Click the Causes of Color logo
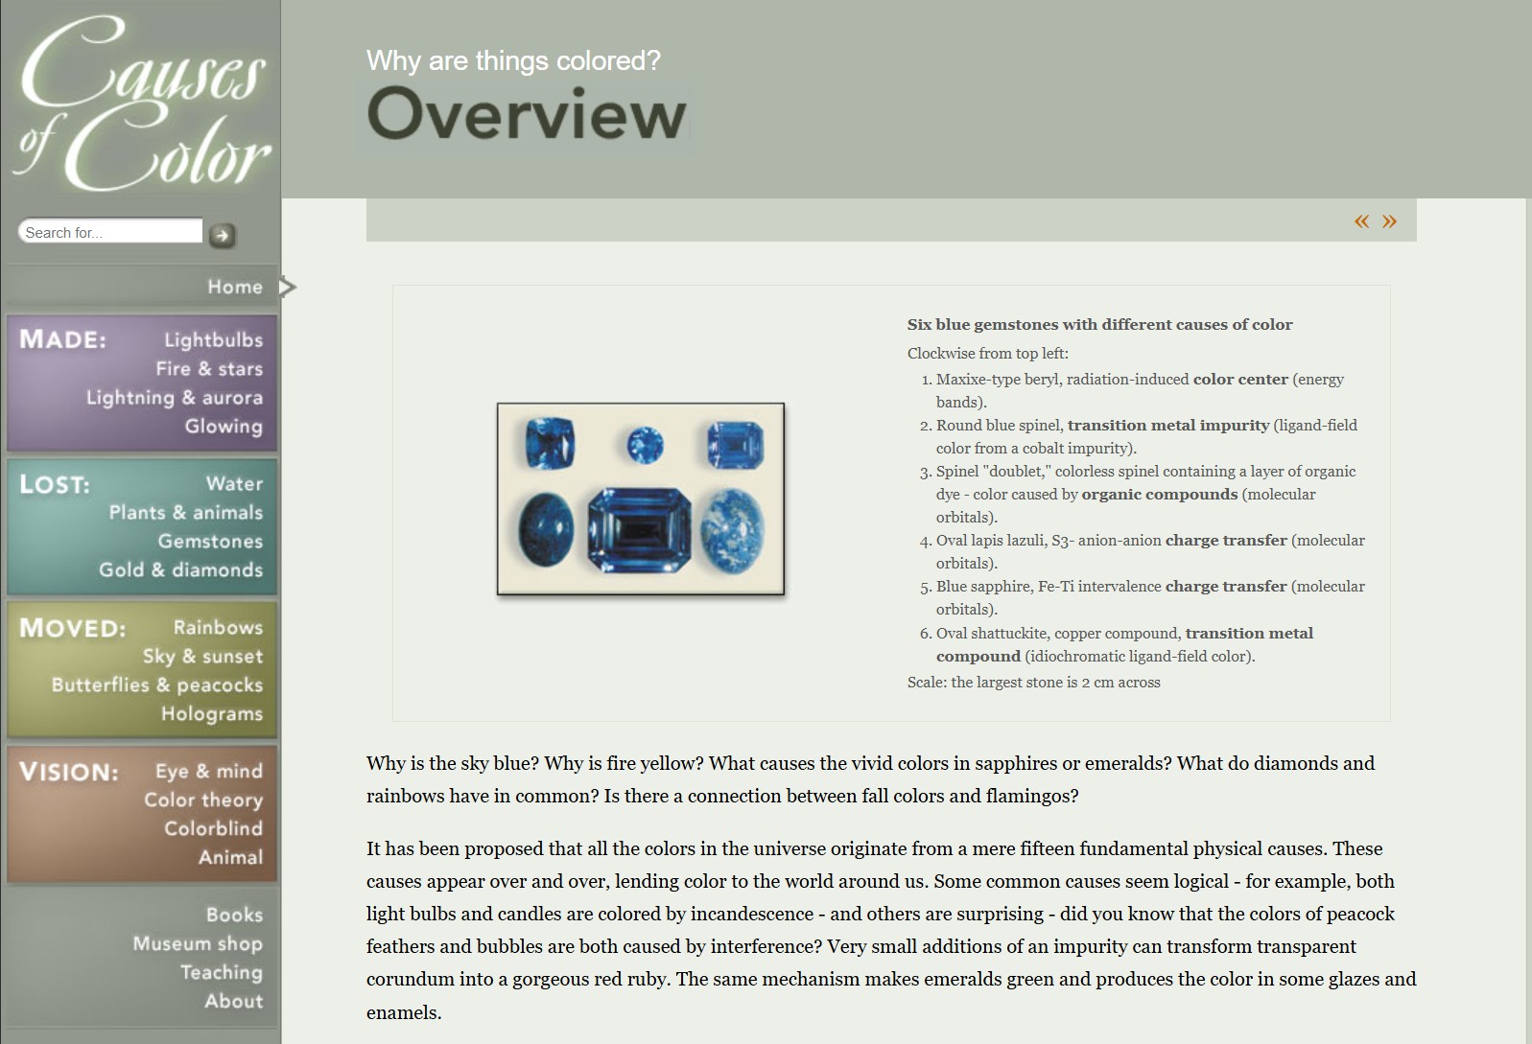This screenshot has height=1044, width=1532. pyautogui.click(x=142, y=104)
